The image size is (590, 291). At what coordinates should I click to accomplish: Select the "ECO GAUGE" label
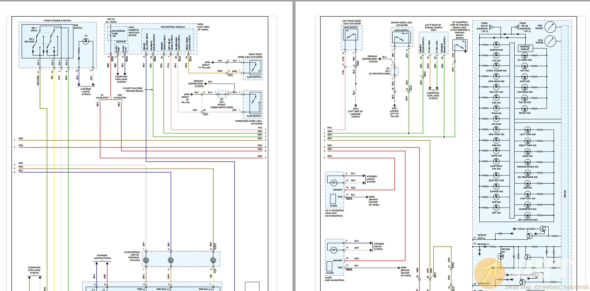[540, 41]
